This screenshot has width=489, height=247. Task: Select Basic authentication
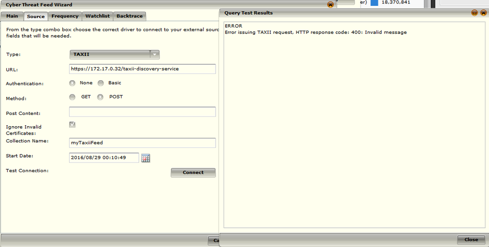click(100, 83)
